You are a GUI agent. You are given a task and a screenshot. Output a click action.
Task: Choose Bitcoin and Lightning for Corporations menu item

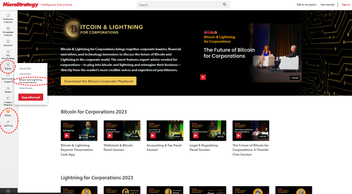[31, 81]
